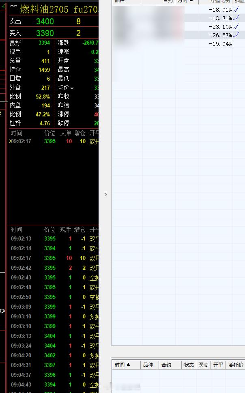The image size is (245, 393).
Task: Select the tick row at 09:04:43
Action: coord(54,385)
